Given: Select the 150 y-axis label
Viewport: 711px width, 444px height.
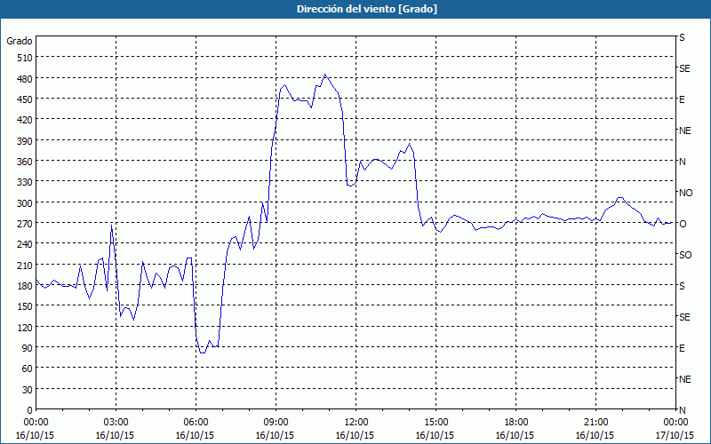Looking at the screenshot, I should (x=25, y=306).
